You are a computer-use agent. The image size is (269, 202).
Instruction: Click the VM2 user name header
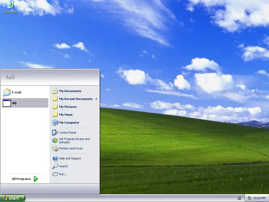pos(10,77)
